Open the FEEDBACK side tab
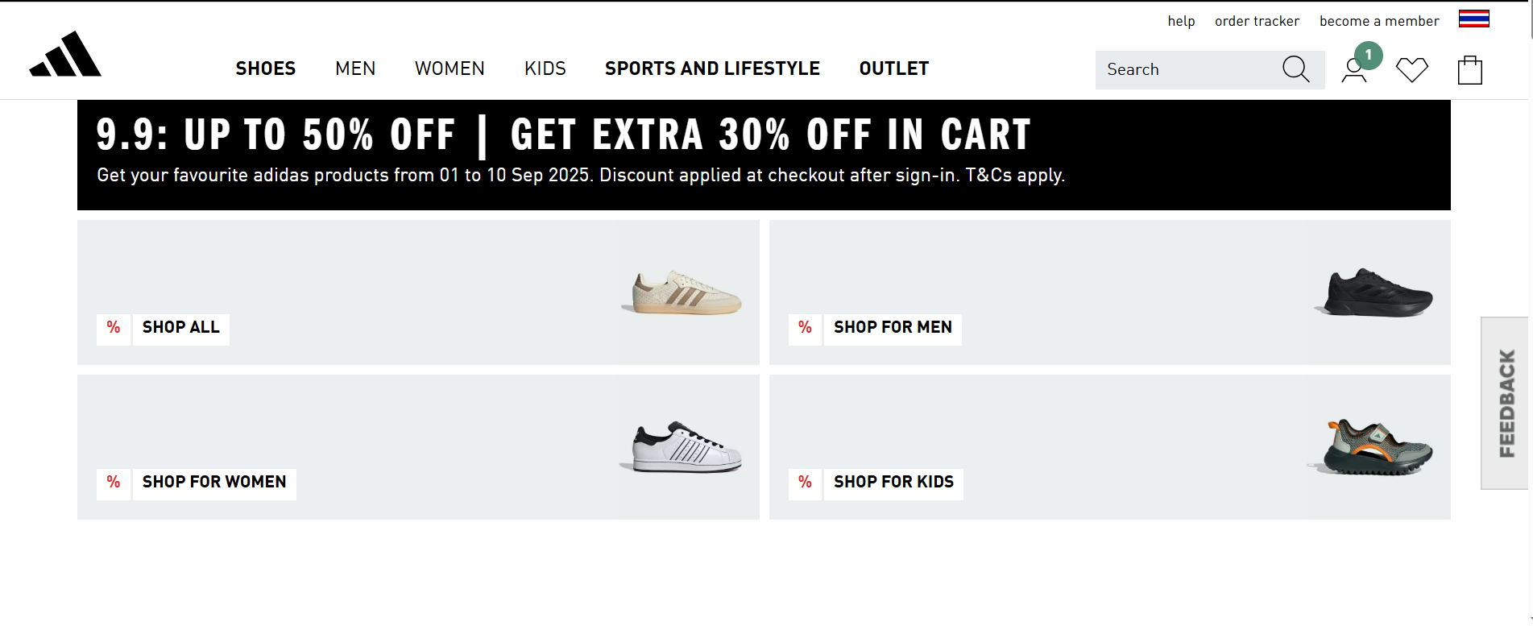Image resolution: width=1533 pixels, height=626 pixels. 1506,403
